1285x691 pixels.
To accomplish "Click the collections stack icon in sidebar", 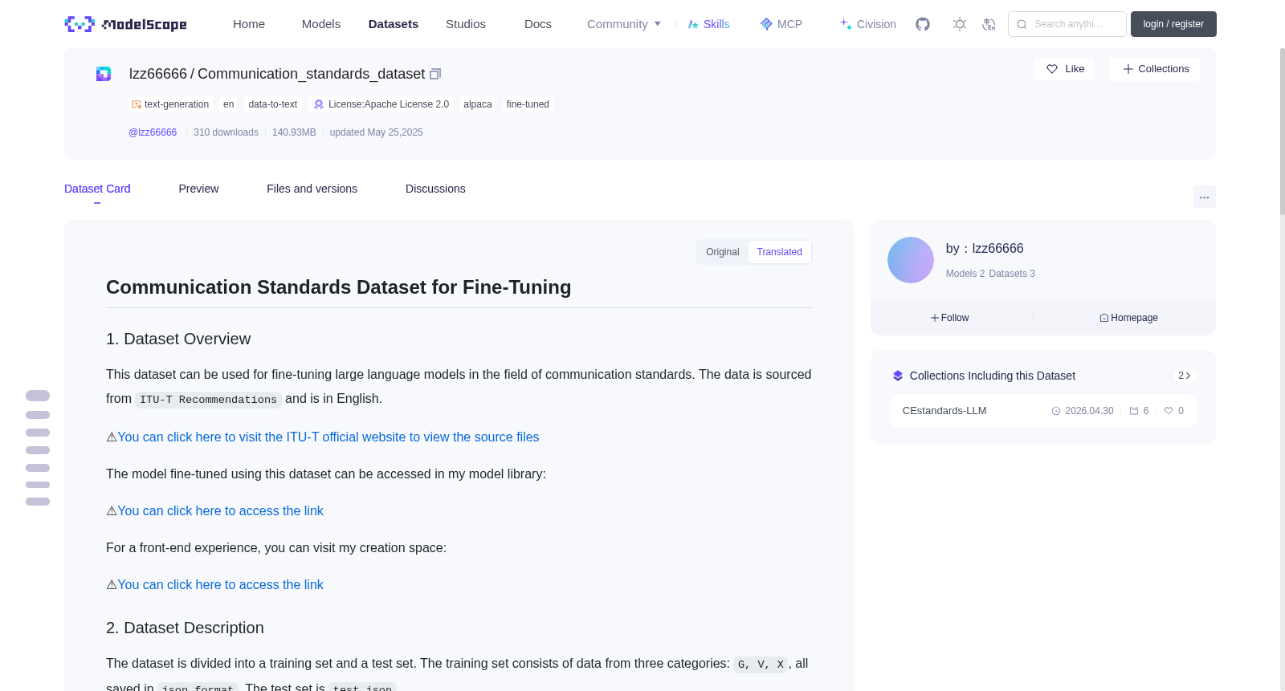I will pos(898,376).
